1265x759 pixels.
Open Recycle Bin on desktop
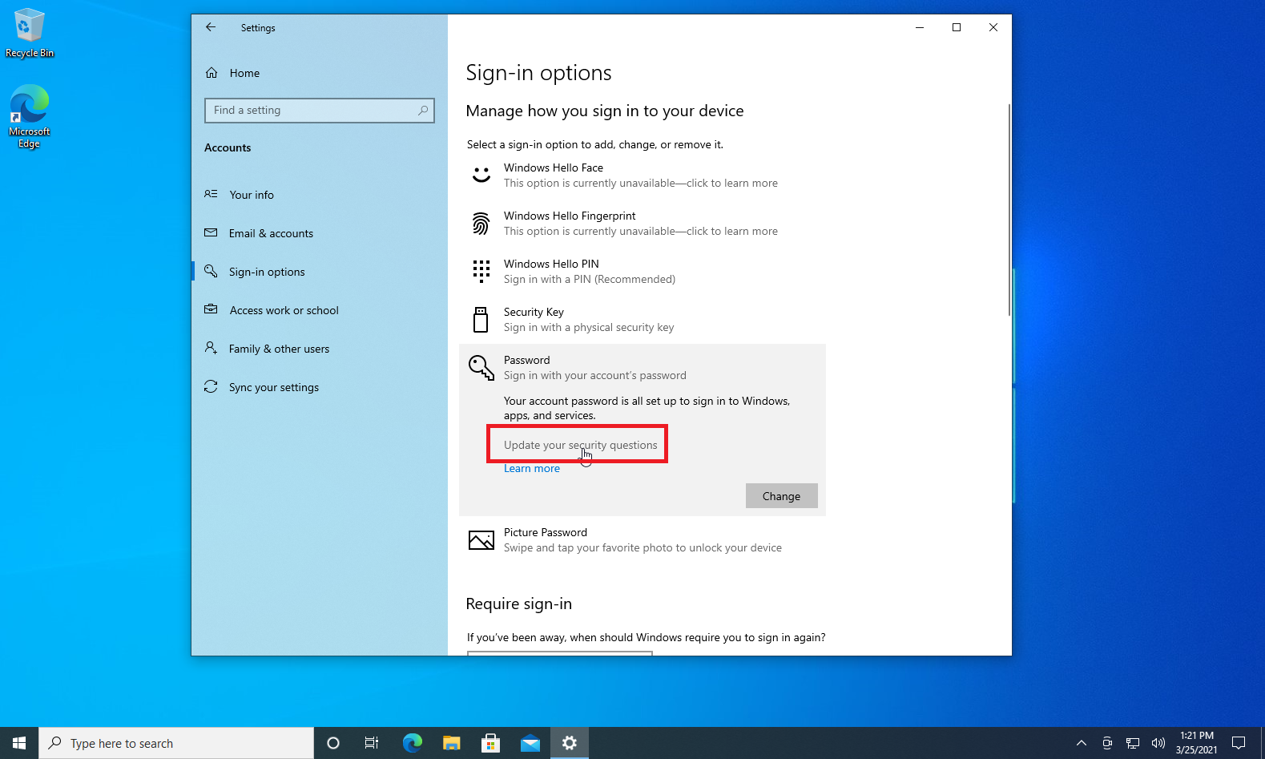pyautogui.click(x=30, y=34)
